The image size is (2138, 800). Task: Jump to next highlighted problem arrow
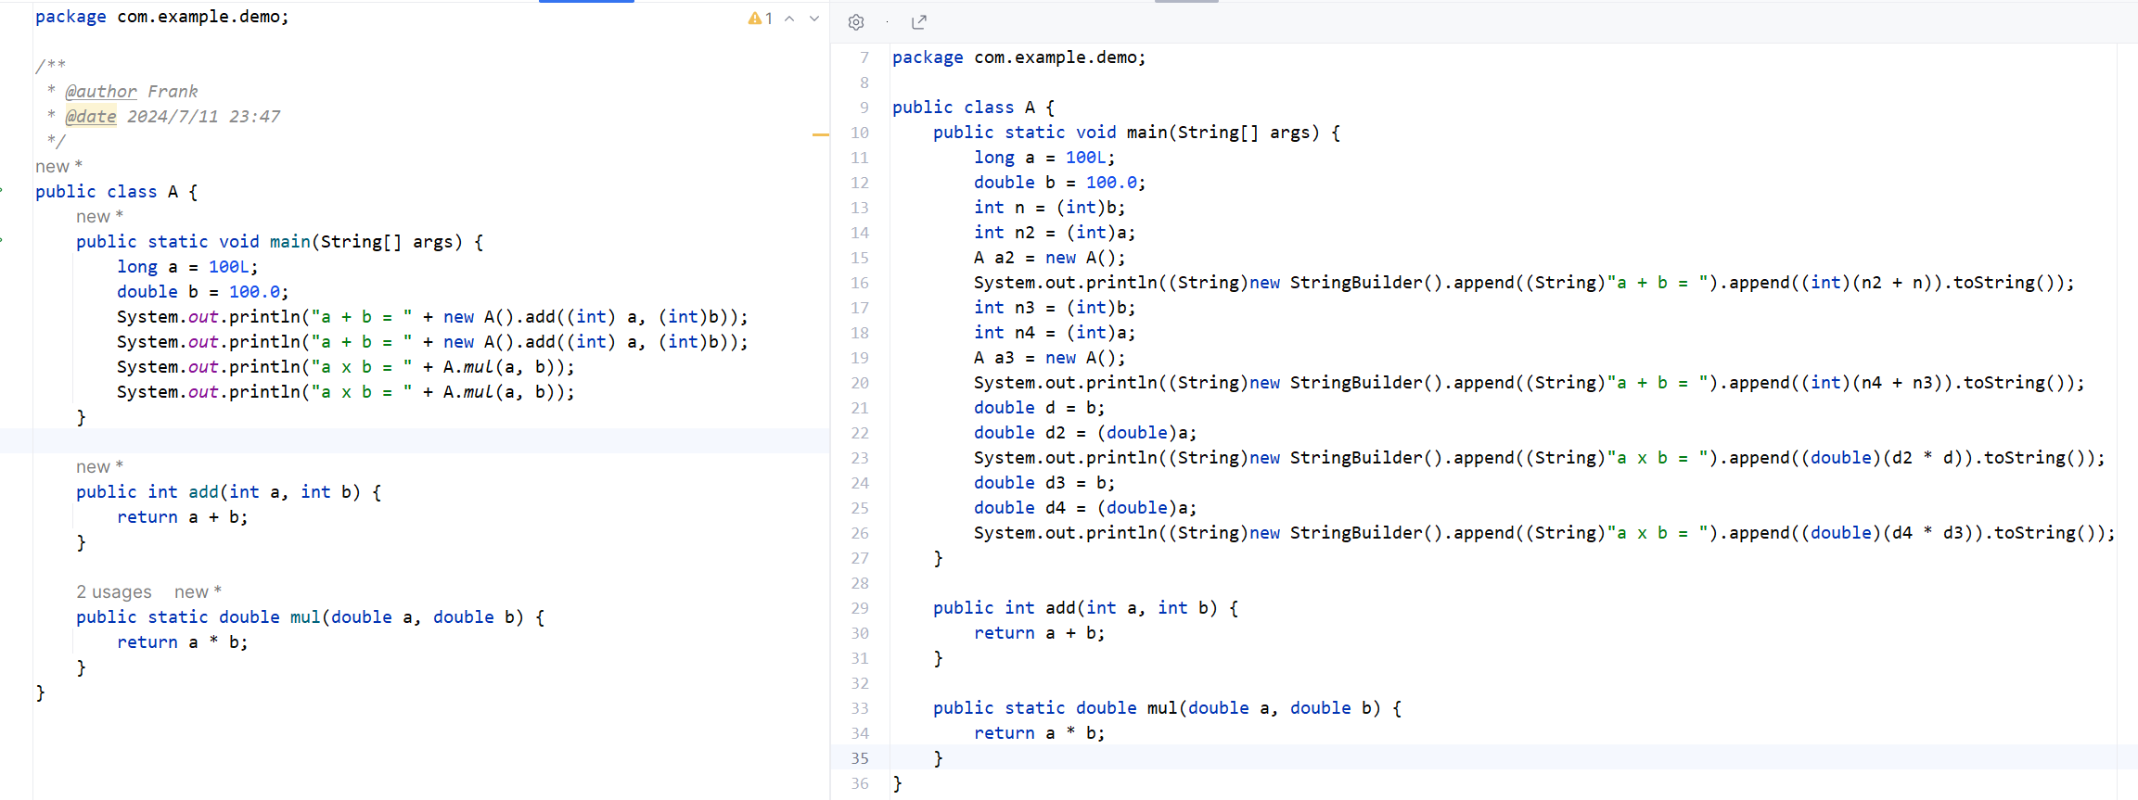click(814, 19)
